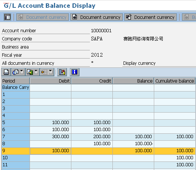196x170 pixels.
Task: Click the middle Document currency button
Action: tap(97, 17)
